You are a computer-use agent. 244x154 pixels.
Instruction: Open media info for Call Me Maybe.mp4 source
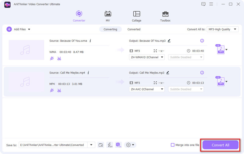(88, 73)
